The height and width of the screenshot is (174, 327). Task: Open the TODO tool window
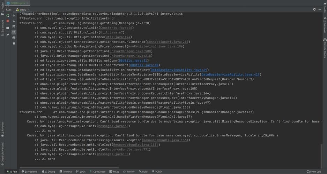(x=157, y=172)
